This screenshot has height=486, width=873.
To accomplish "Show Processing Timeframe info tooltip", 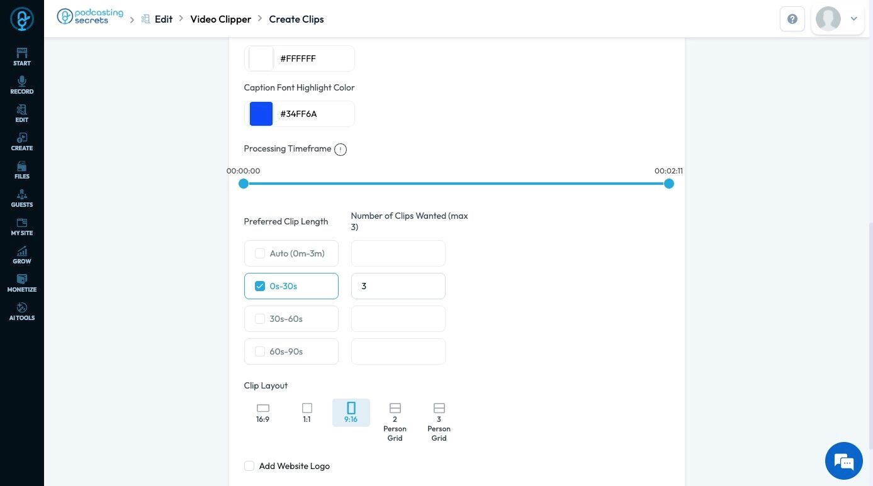I will pos(341,150).
